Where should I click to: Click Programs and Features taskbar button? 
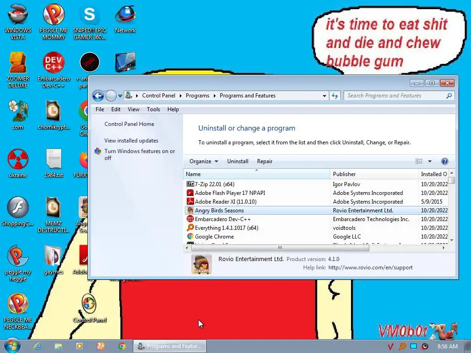(x=170, y=346)
